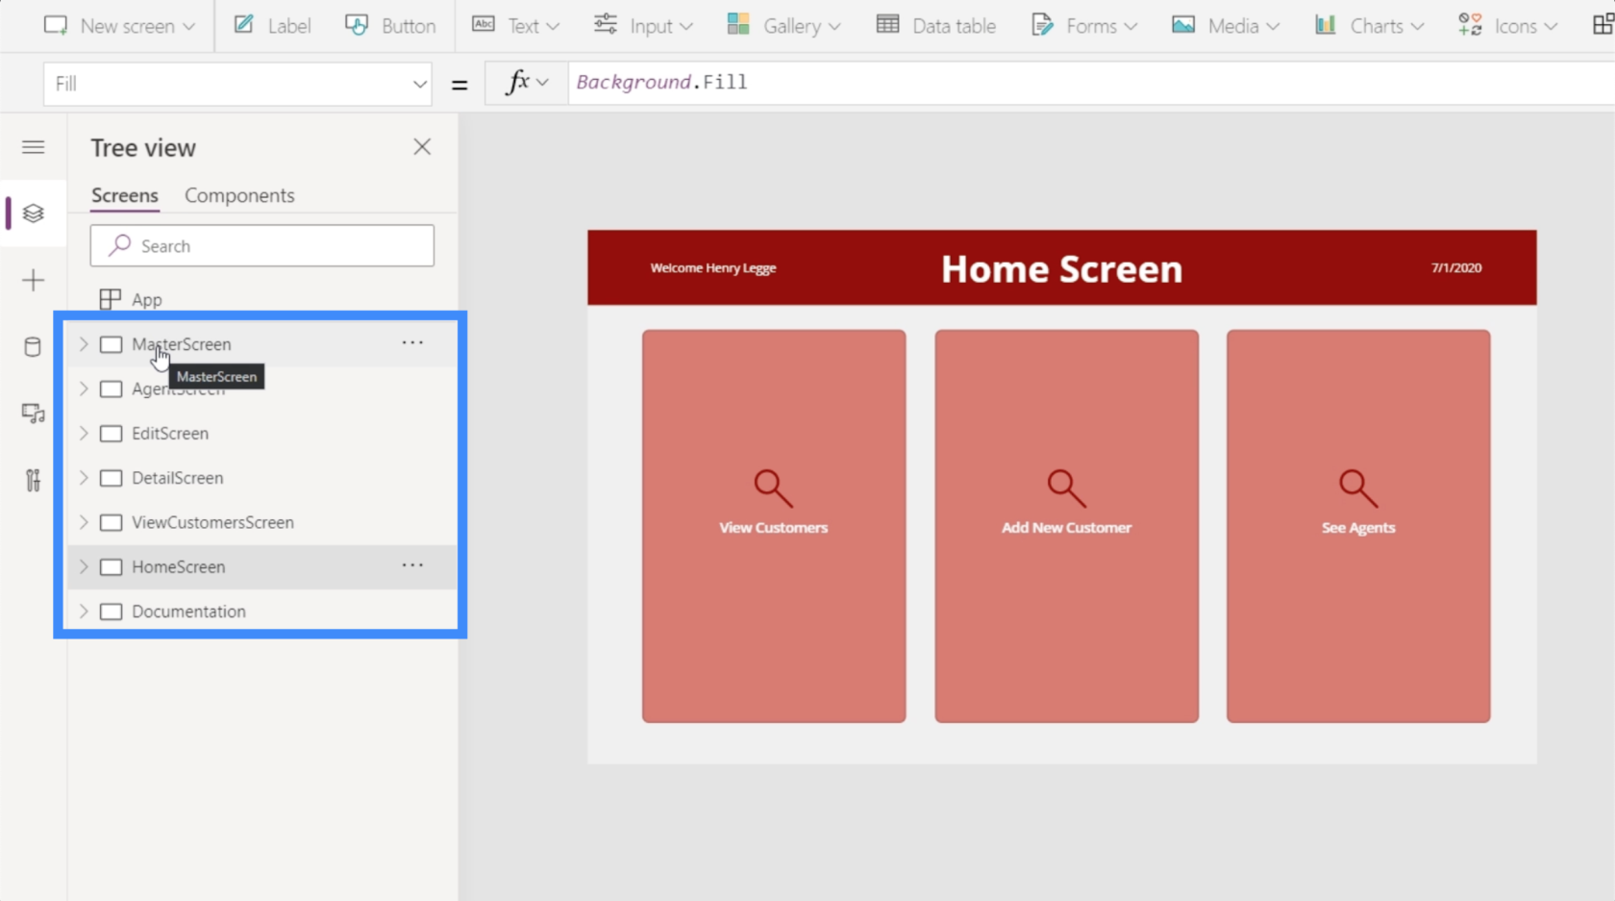Select ViewCustomersScreen in the tree
Screen dimensions: 1615x901
(212, 522)
